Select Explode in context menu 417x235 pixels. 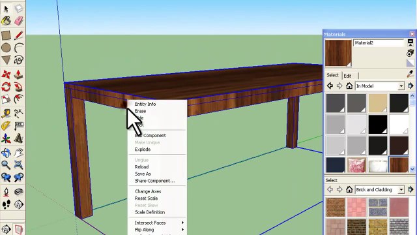click(x=143, y=149)
